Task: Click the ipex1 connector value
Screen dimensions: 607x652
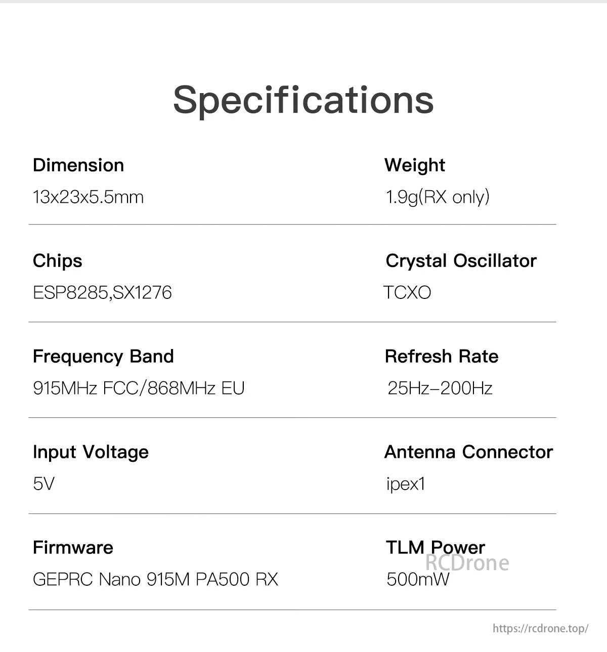Action: pyautogui.click(x=406, y=484)
